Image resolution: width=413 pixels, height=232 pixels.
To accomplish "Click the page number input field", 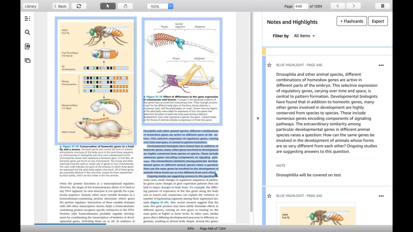I will click(x=301, y=6).
